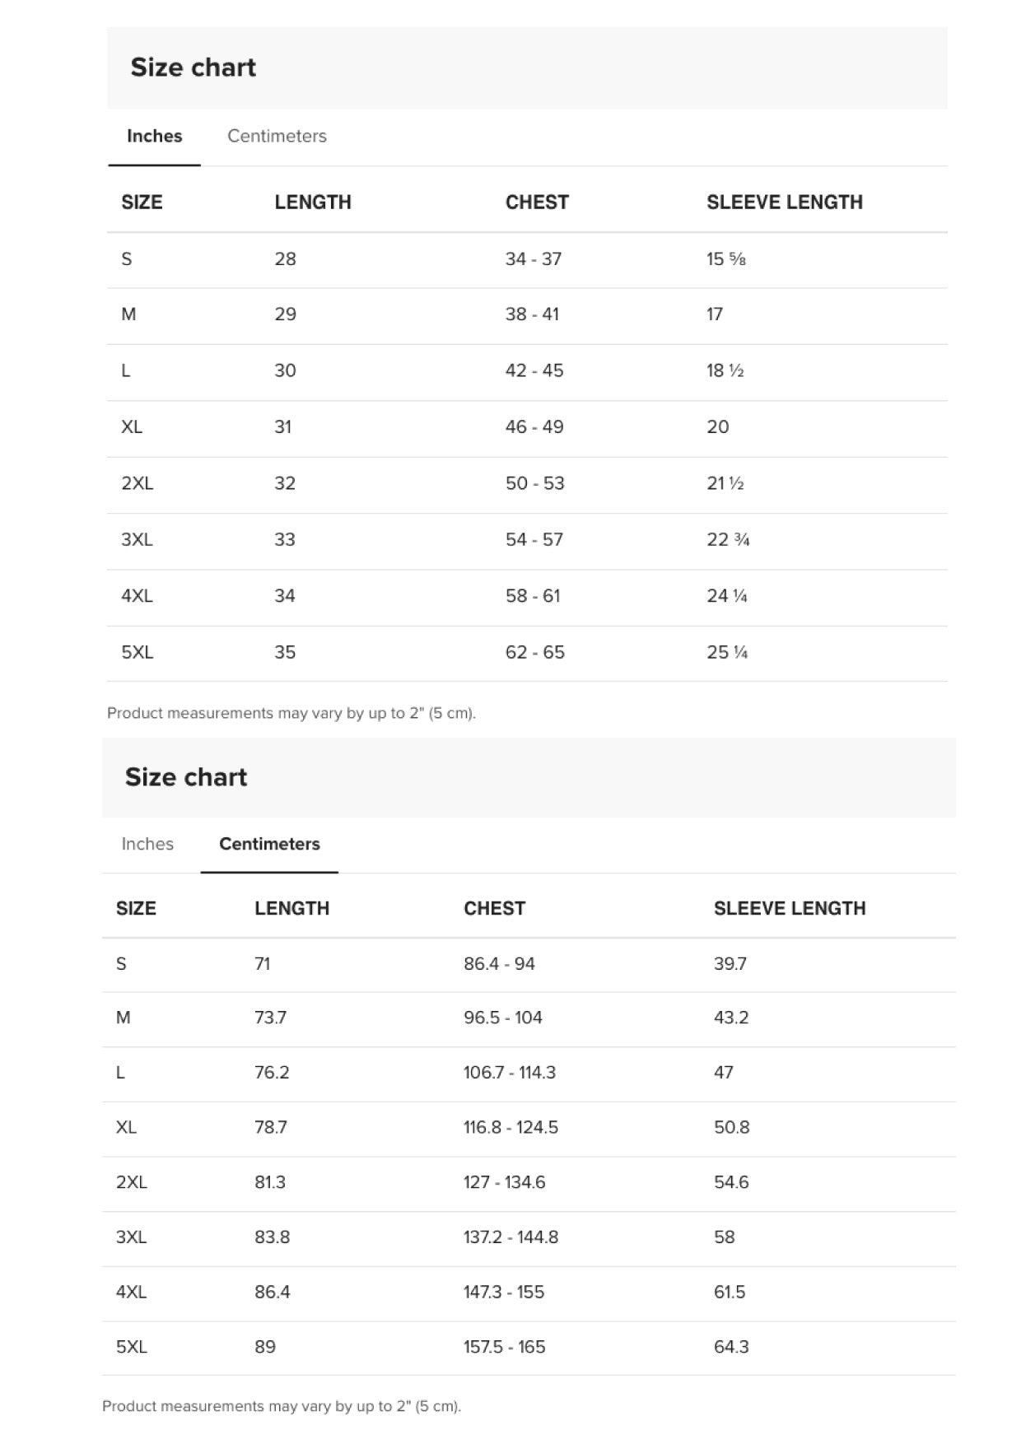1021x1444 pixels.
Task: Click the CHEST column header
Action: pyautogui.click(x=537, y=201)
